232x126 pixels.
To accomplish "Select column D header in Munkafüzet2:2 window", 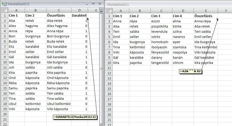I will 79,10.
